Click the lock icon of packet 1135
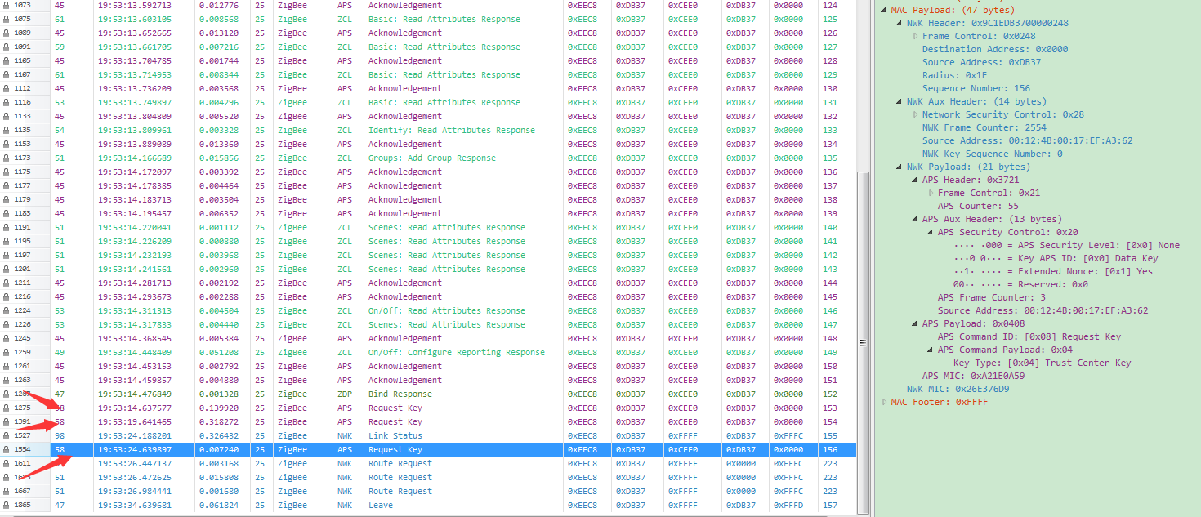The image size is (1201, 517). pos(7,131)
